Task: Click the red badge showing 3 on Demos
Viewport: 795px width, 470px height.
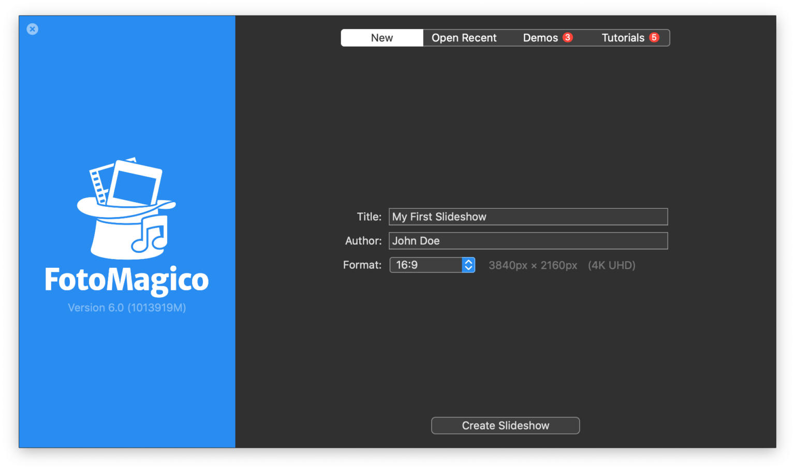Action: click(568, 37)
